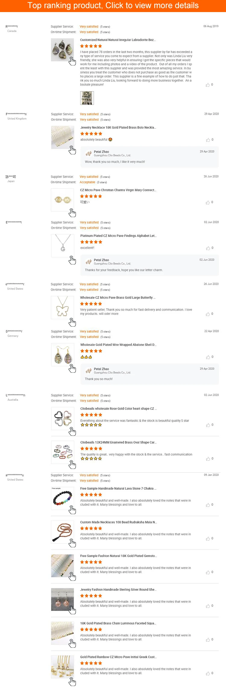Open the chakra lava stone bracelet thumbnail
This screenshot has width=226, height=696.
click(x=62, y=498)
